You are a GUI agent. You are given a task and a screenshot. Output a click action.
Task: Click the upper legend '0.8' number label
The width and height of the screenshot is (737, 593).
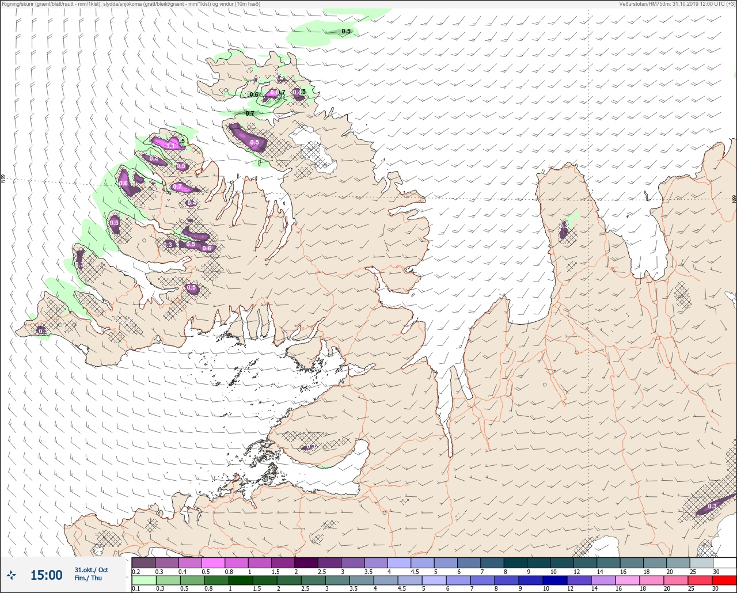click(x=230, y=571)
